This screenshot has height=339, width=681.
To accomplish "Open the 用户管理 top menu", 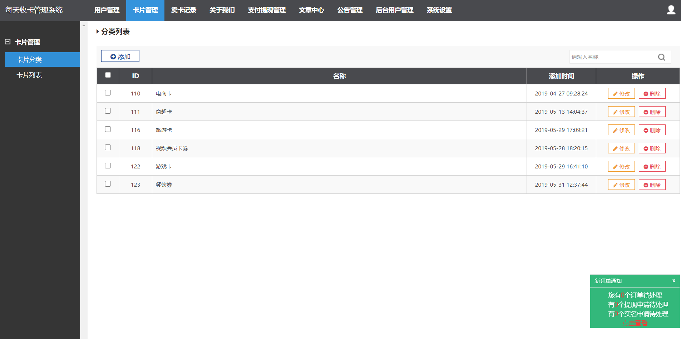I will 107,10.
